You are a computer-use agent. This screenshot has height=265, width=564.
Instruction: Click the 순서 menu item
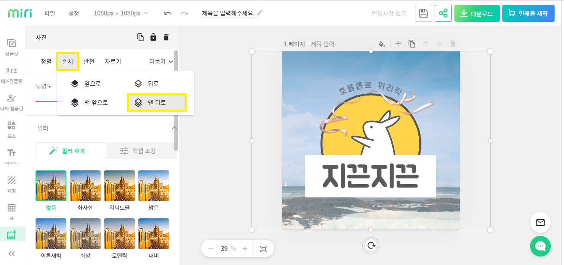[68, 62]
